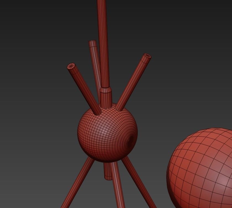Pick the tall vertical rod above the sphere

click(103, 44)
